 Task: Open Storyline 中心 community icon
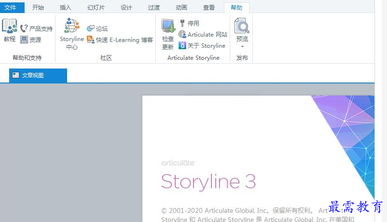tap(71, 26)
